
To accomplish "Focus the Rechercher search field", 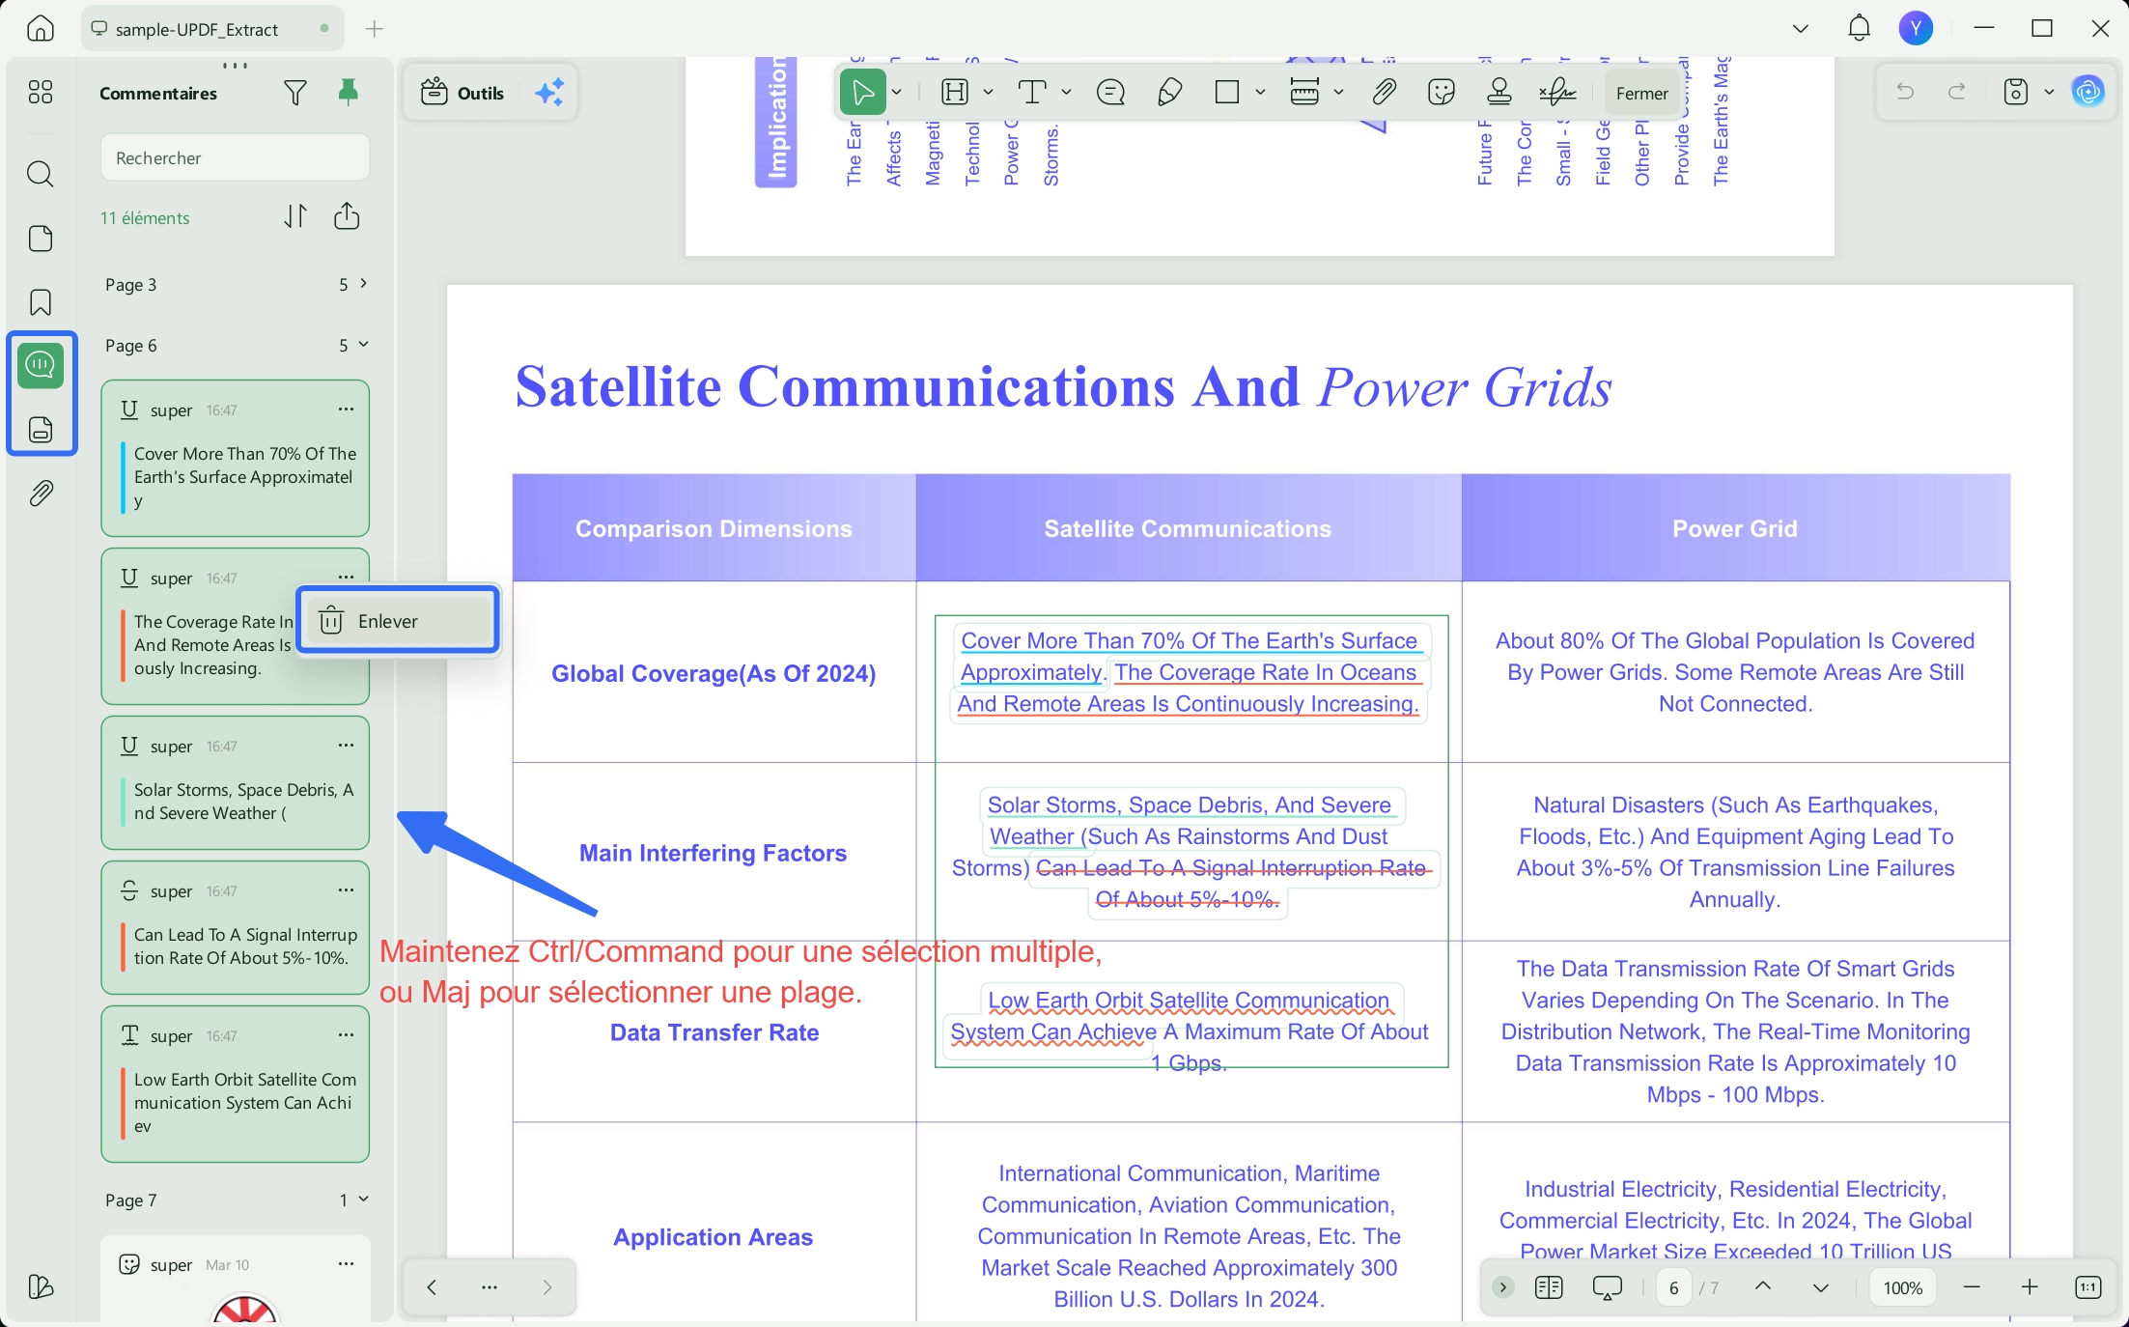I will (x=236, y=157).
